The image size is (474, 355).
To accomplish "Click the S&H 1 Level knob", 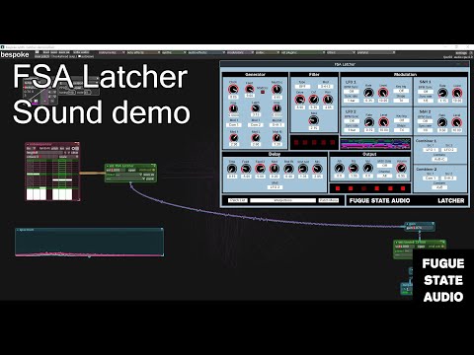I will click(x=457, y=93).
